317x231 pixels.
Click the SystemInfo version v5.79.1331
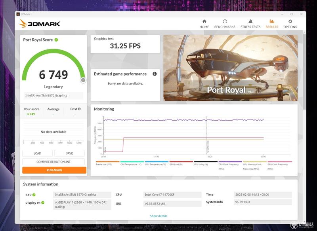[263, 202]
